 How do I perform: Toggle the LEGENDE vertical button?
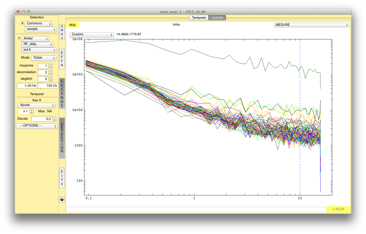(x=62, y=93)
